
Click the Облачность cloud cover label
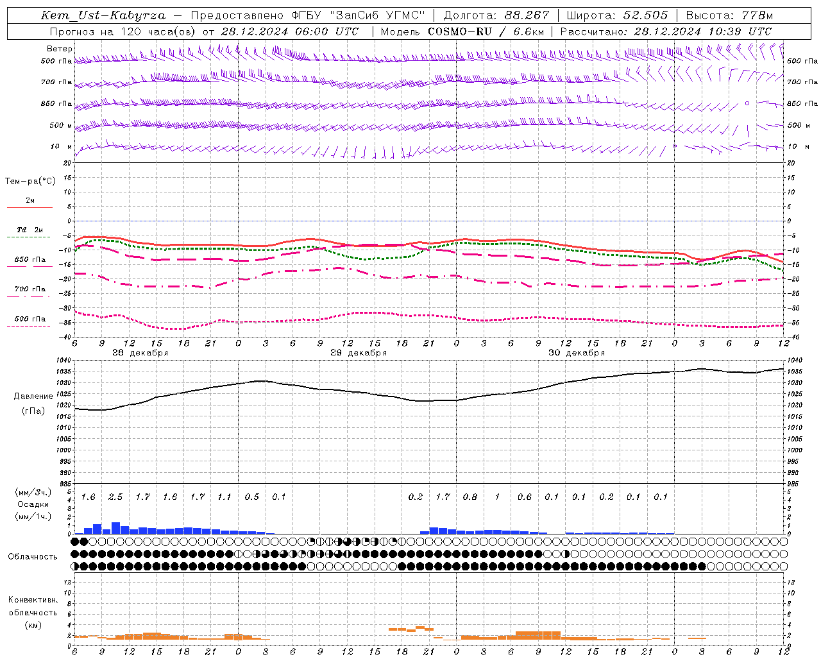click(33, 557)
